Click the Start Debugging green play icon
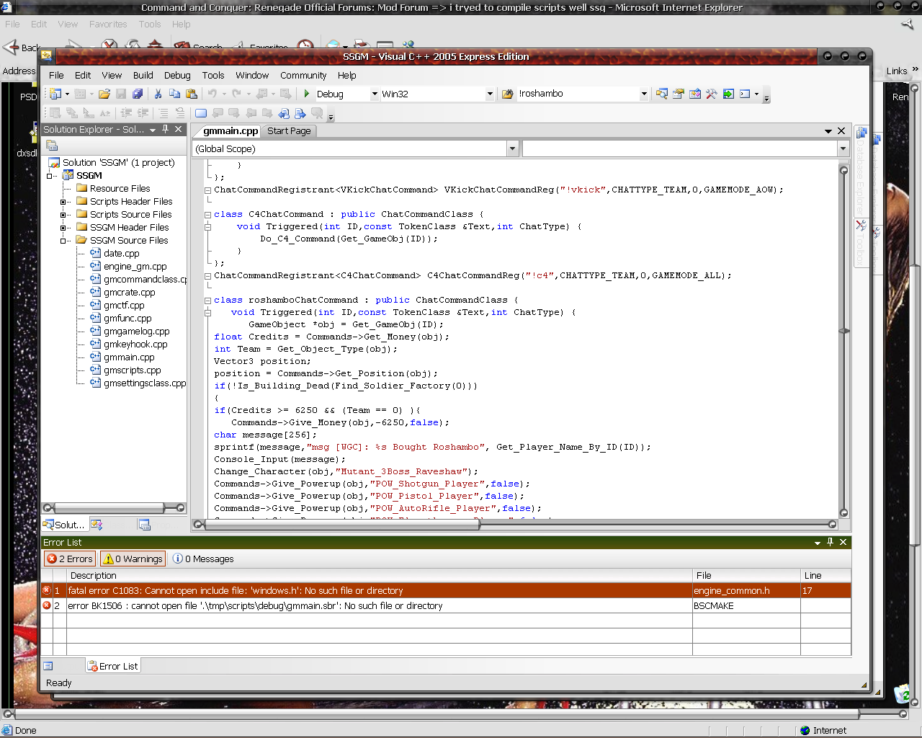The image size is (922, 738). point(307,94)
